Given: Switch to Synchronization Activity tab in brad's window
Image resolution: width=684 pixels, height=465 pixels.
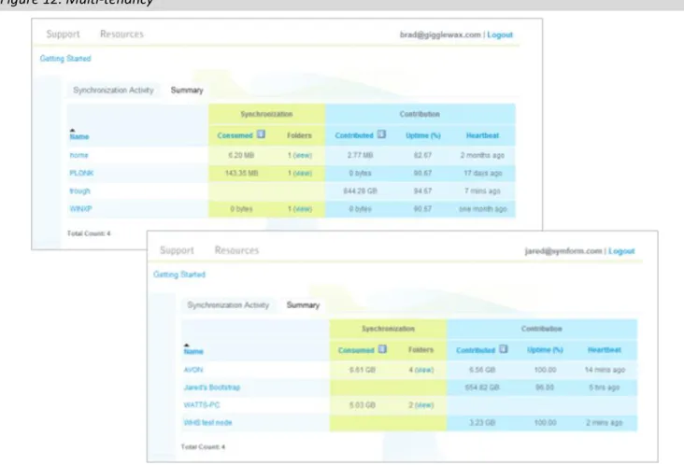Looking at the screenshot, I should [113, 91].
